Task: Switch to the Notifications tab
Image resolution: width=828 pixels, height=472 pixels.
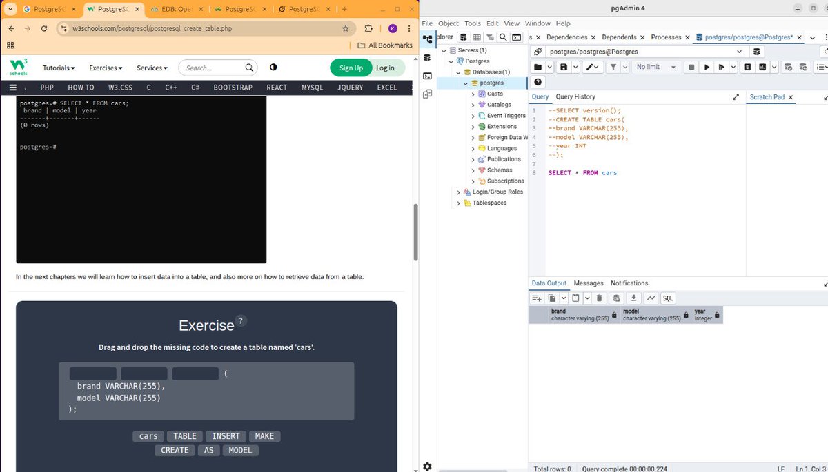Action: 629,283
